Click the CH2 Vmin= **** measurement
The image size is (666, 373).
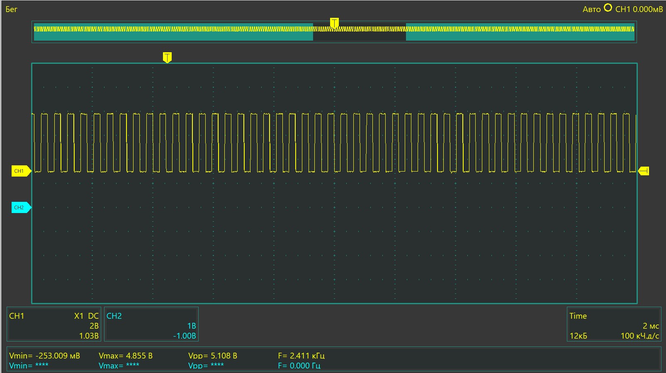coord(29,366)
